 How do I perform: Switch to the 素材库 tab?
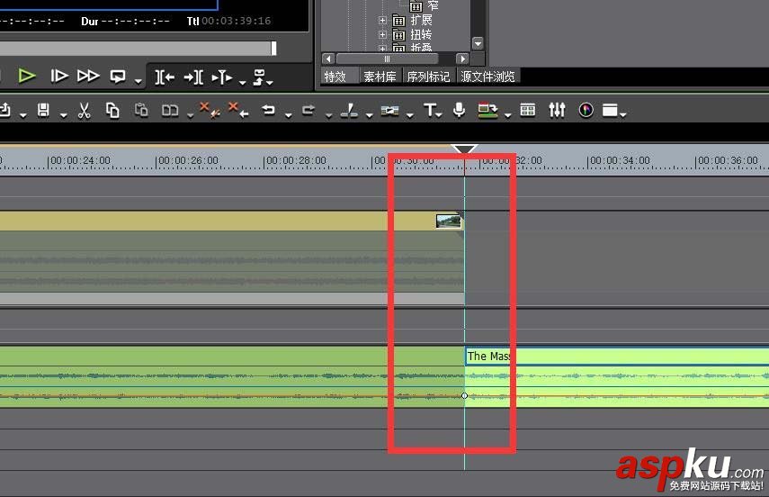coord(380,77)
